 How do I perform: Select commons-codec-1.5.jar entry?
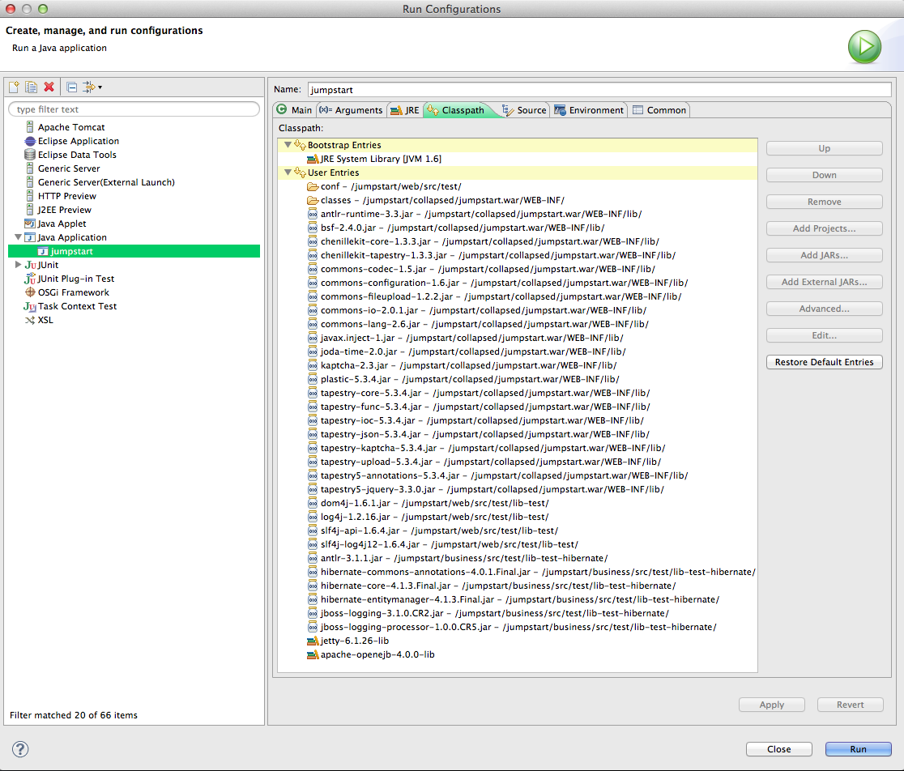(488, 269)
